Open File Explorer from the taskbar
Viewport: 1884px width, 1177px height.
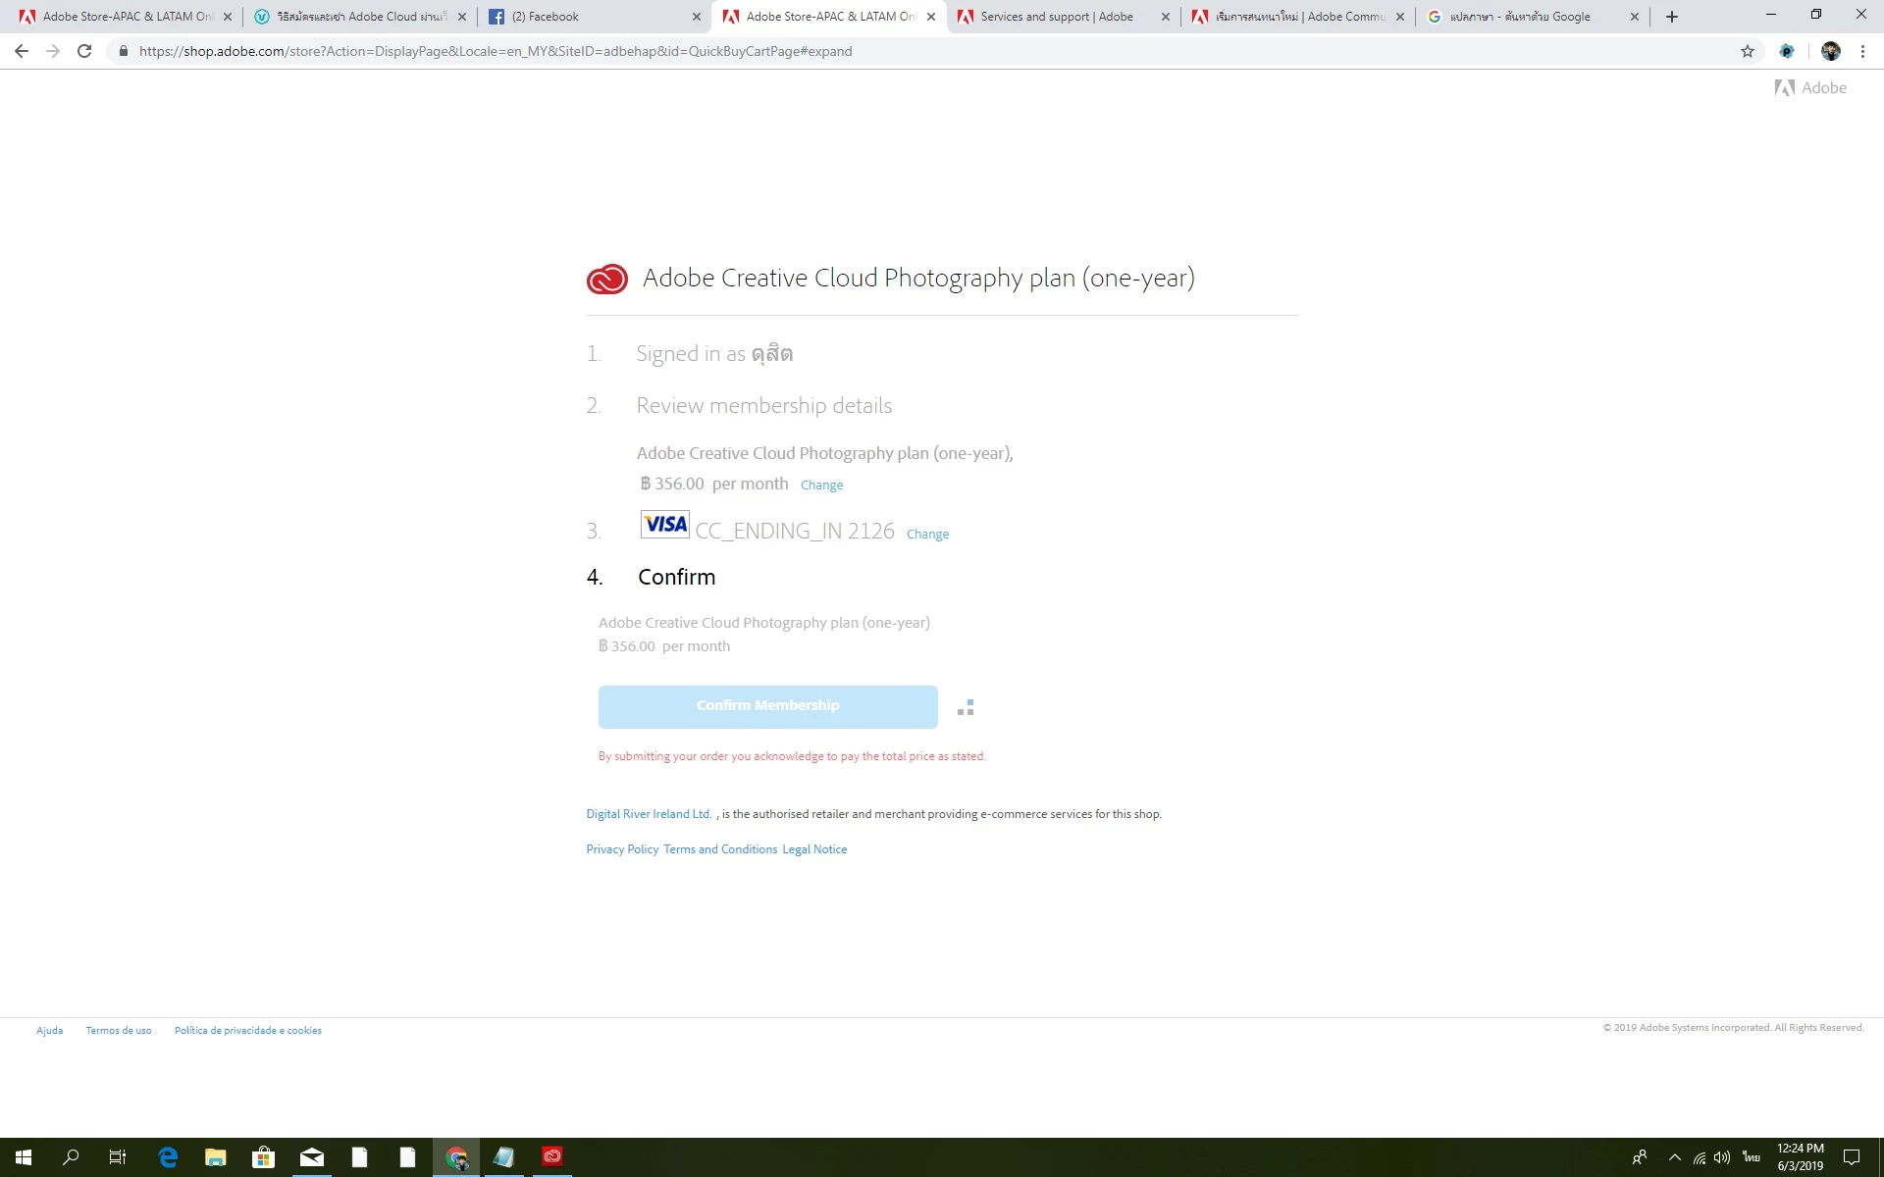pos(215,1157)
